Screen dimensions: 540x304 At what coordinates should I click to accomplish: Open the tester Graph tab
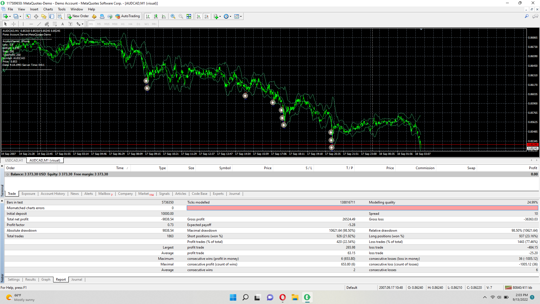pos(46,280)
